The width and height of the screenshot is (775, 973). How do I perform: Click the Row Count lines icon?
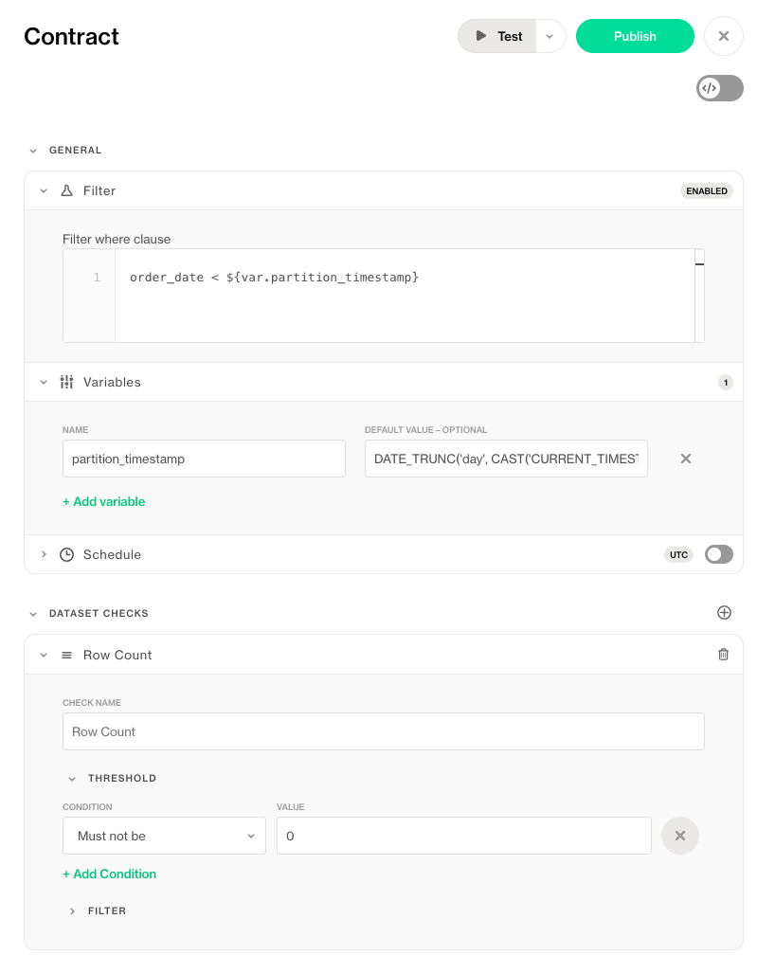point(66,656)
